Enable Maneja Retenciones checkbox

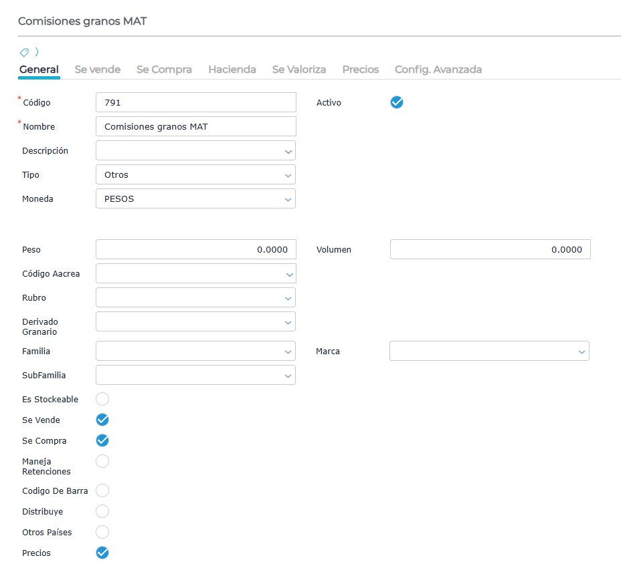pos(102,461)
